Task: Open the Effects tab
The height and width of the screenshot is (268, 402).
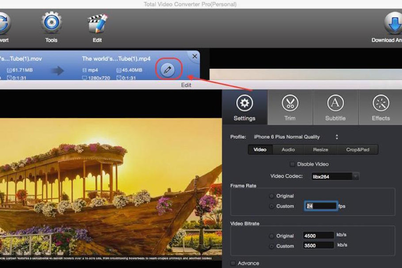Action: (x=381, y=107)
